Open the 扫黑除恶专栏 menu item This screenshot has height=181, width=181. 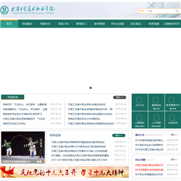pos(172,24)
